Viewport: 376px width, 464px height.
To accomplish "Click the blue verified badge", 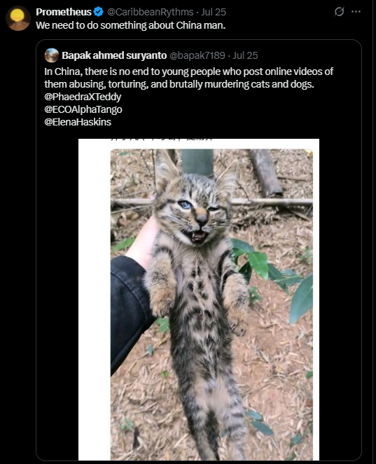I will click(x=99, y=12).
